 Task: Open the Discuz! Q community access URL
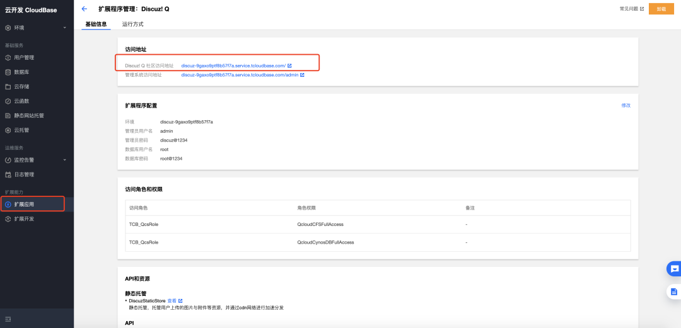click(x=233, y=65)
